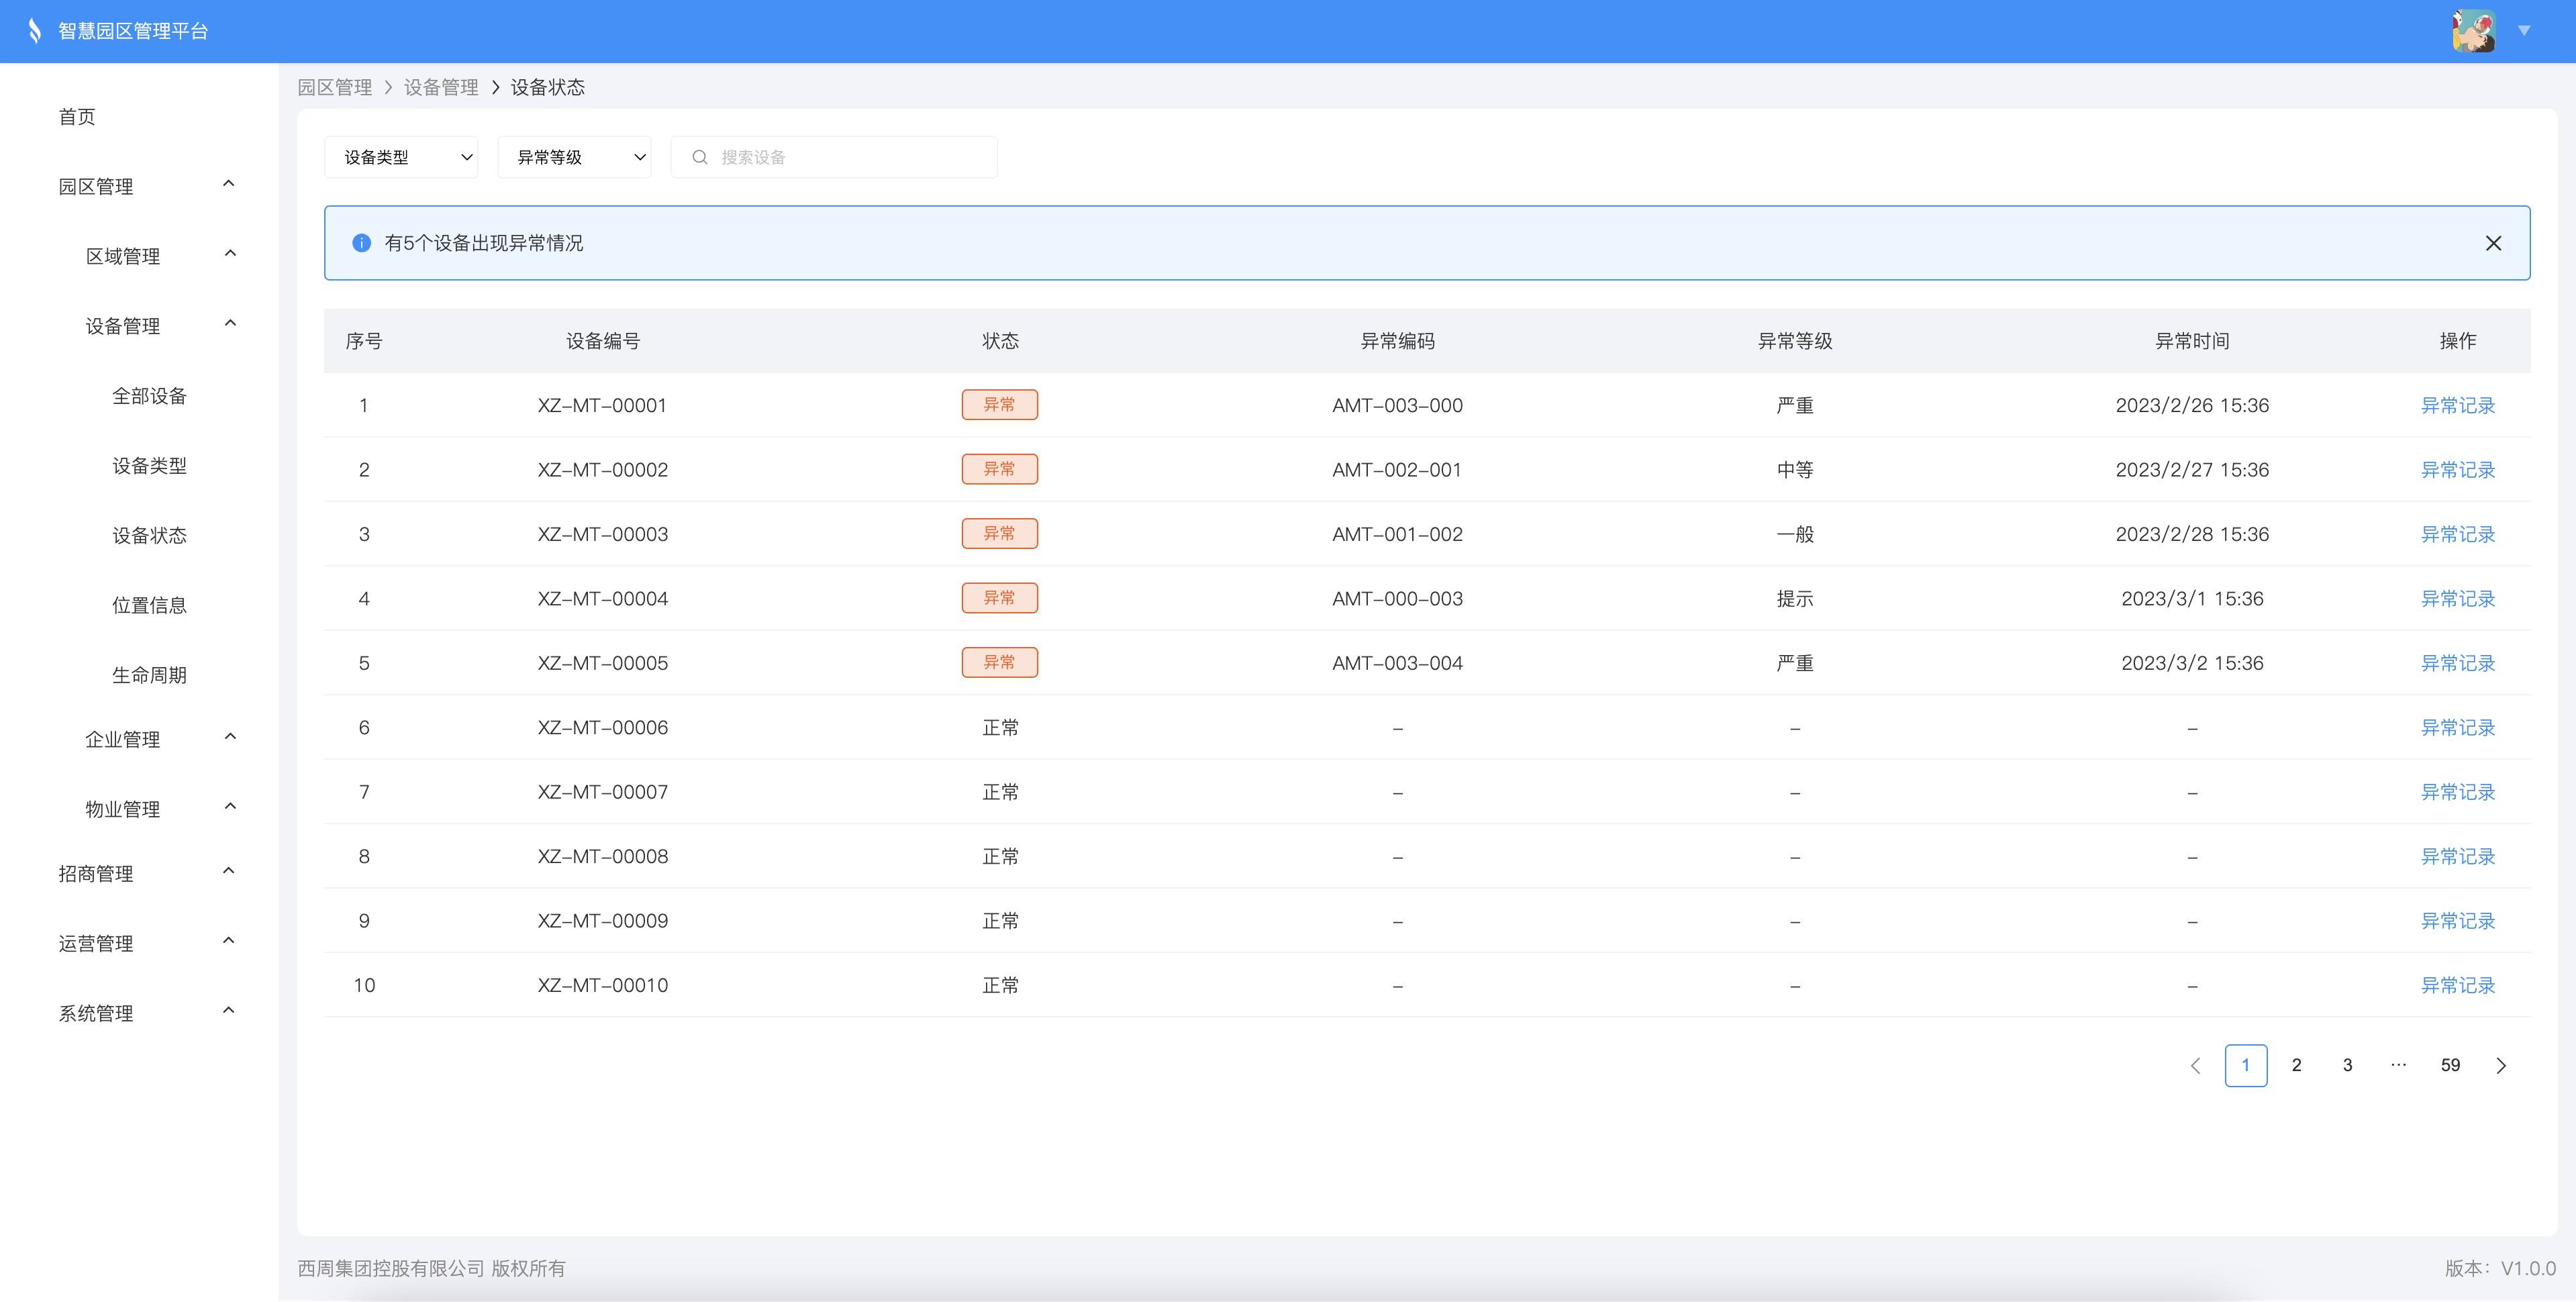Open the 异常等级 filter dropdown
The width and height of the screenshot is (2576, 1302).
tap(574, 157)
